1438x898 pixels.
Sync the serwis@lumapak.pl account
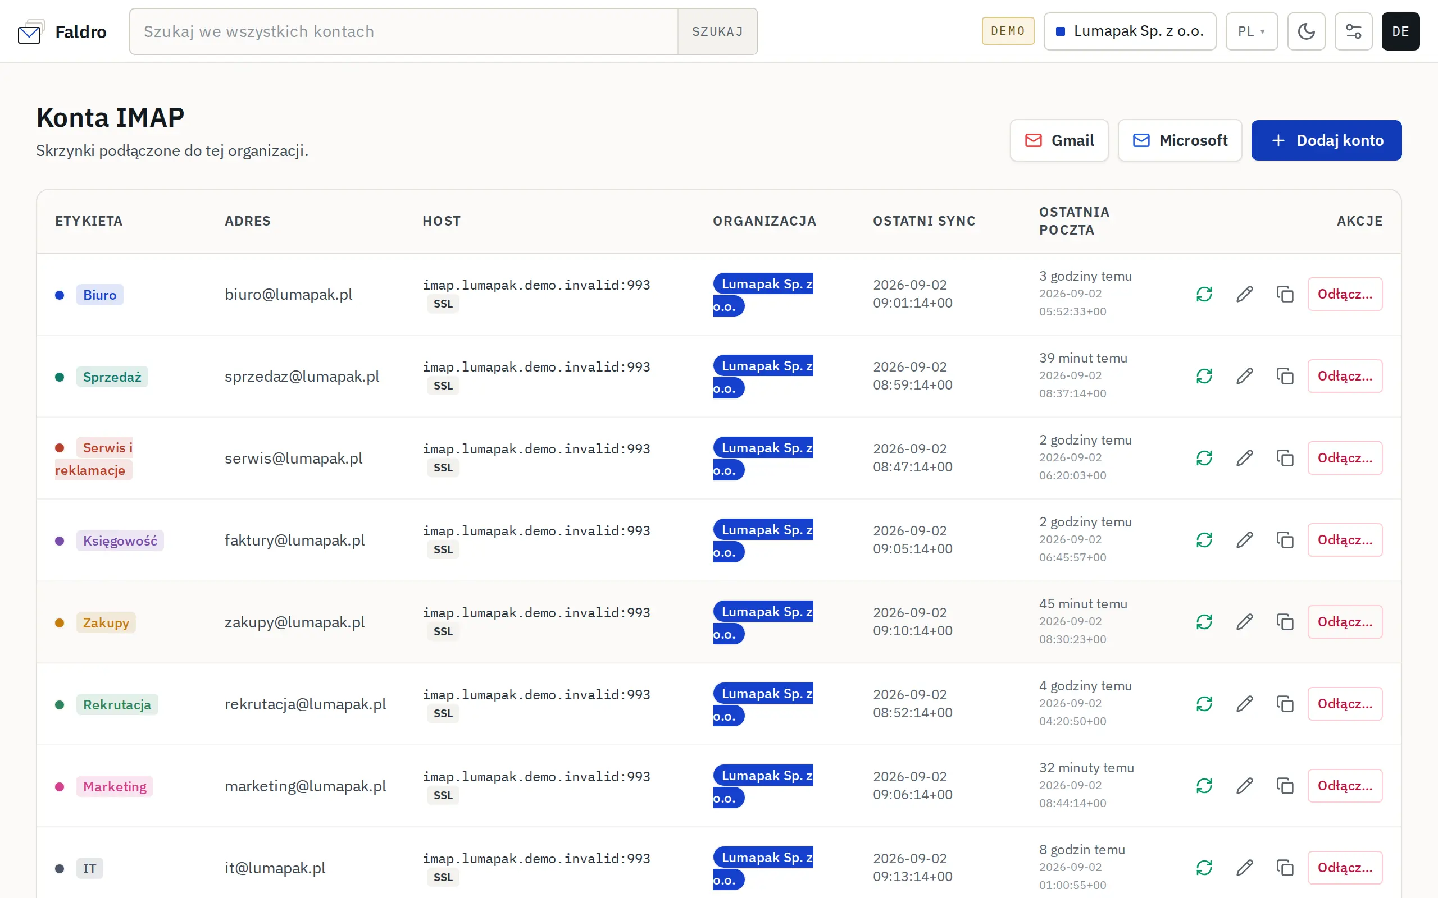pyautogui.click(x=1204, y=458)
